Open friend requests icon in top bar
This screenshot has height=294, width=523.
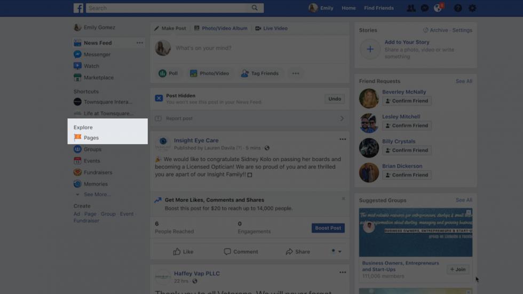tap(411, 8)
